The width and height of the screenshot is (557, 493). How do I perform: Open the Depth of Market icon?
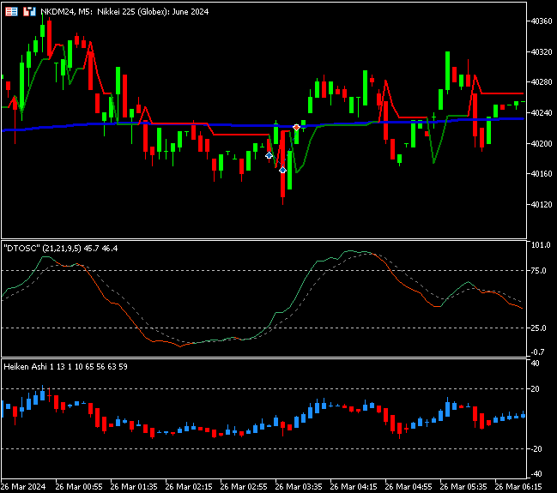(x=29, y=12)
